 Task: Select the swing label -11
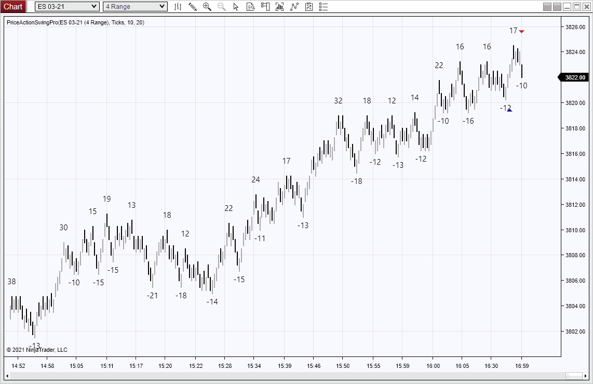(260, 239)
